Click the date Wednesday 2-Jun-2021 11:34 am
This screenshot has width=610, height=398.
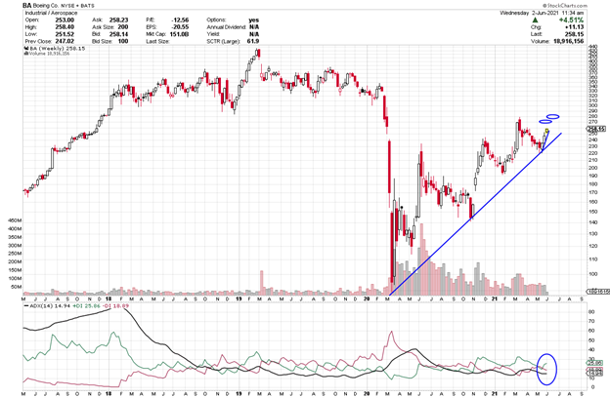point(542,13)
